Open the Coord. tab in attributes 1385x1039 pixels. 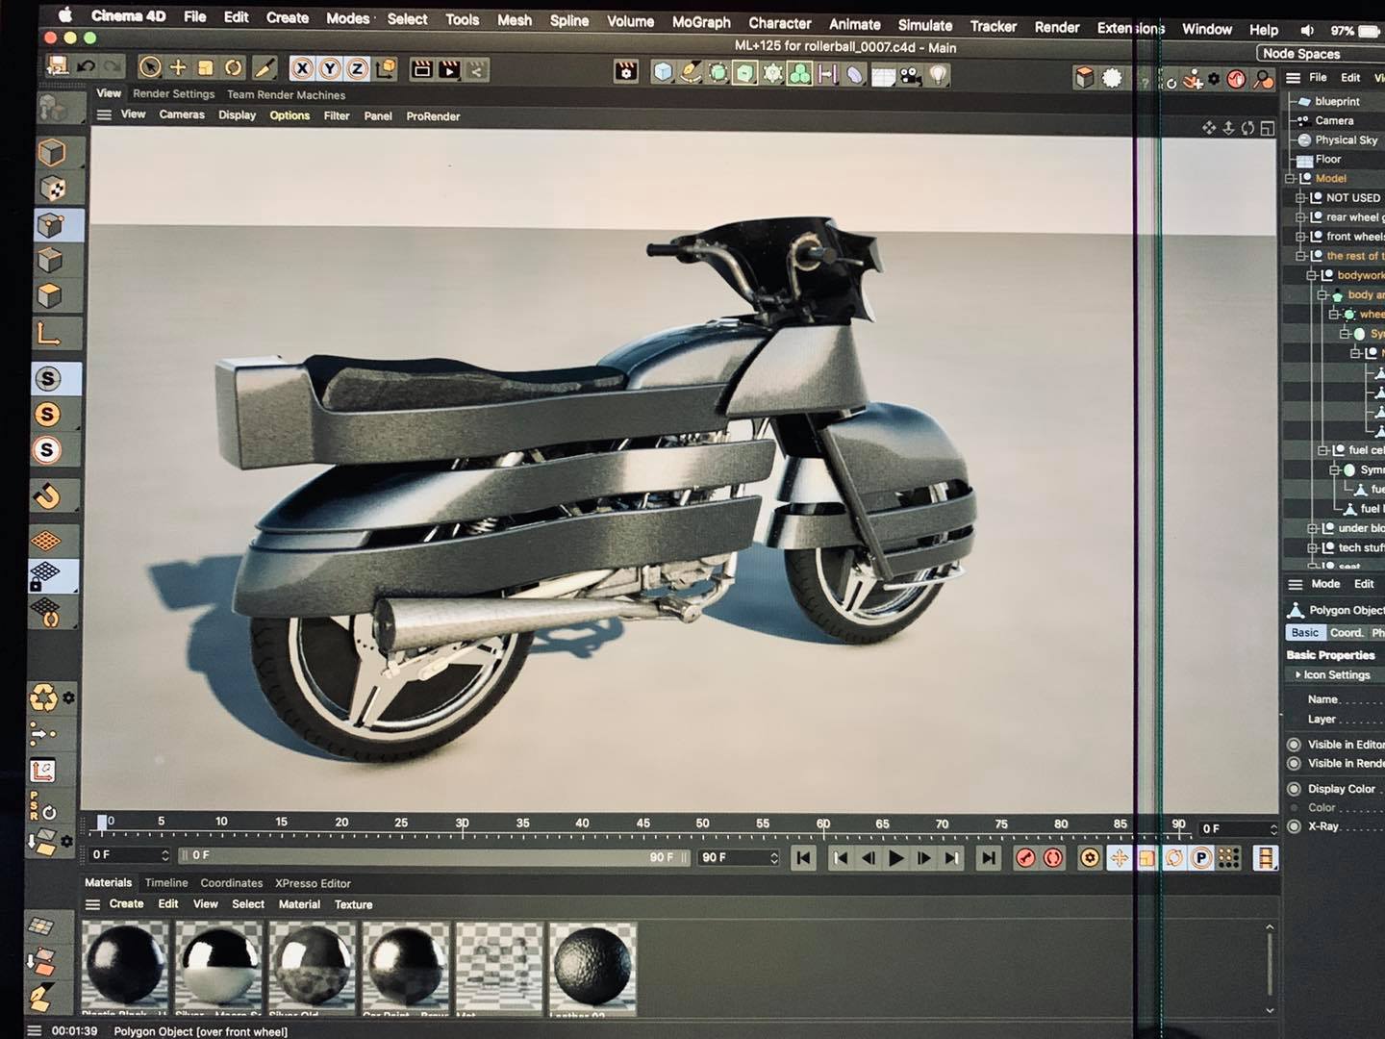tap(1347, 632)
